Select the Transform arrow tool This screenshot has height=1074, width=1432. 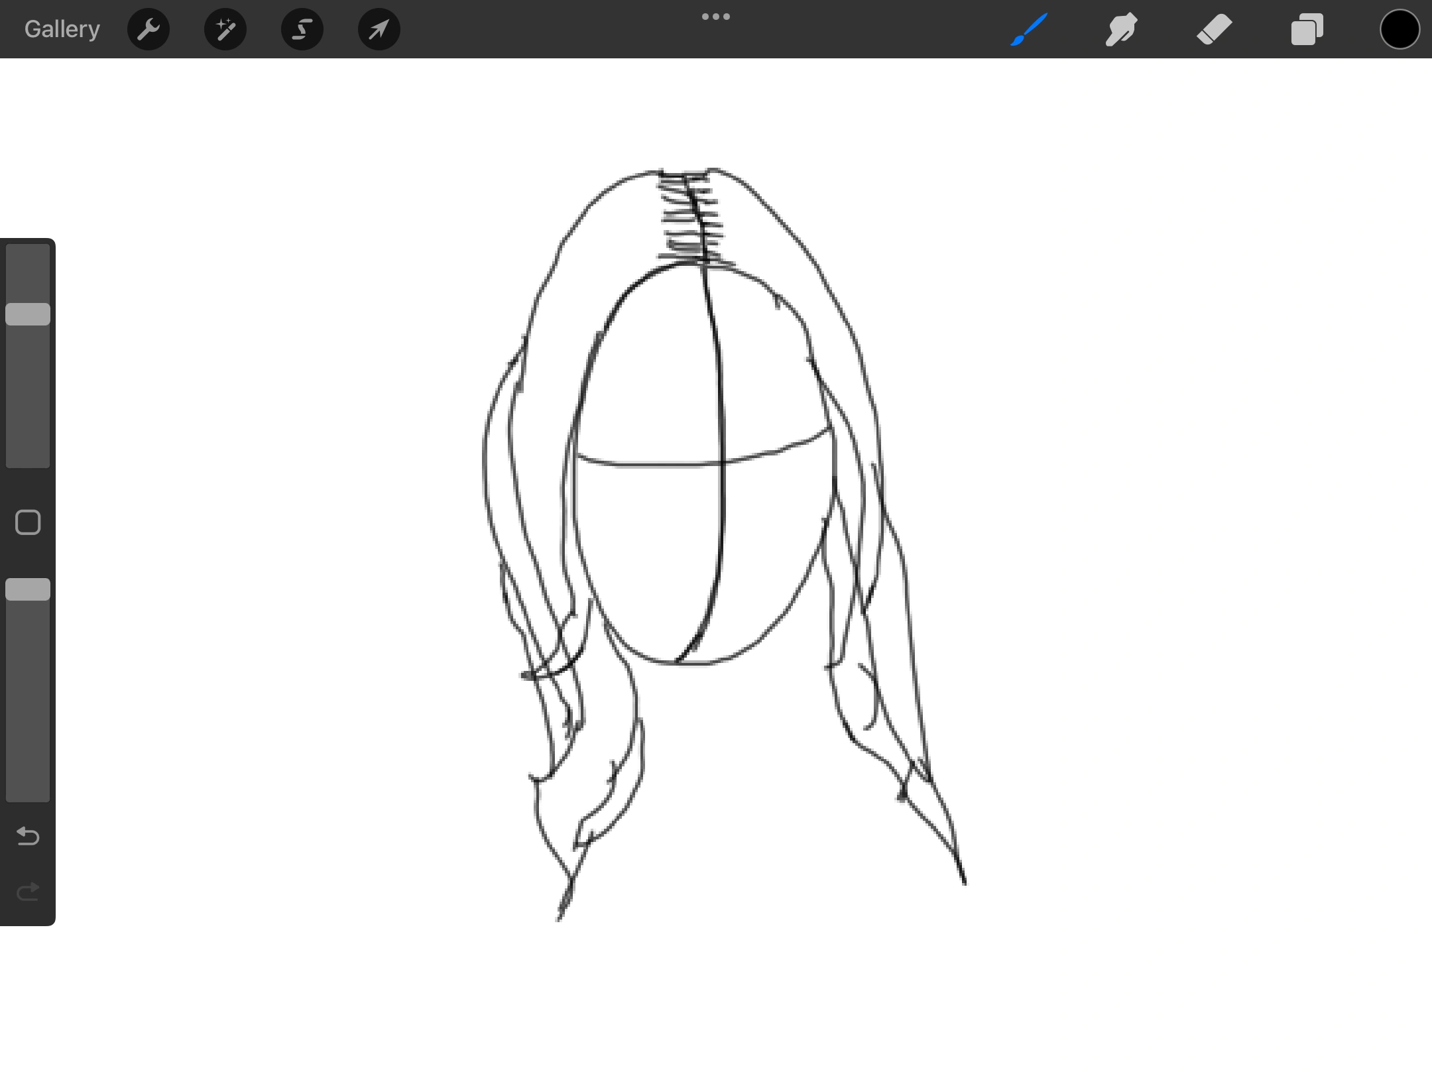pos(378,29)
